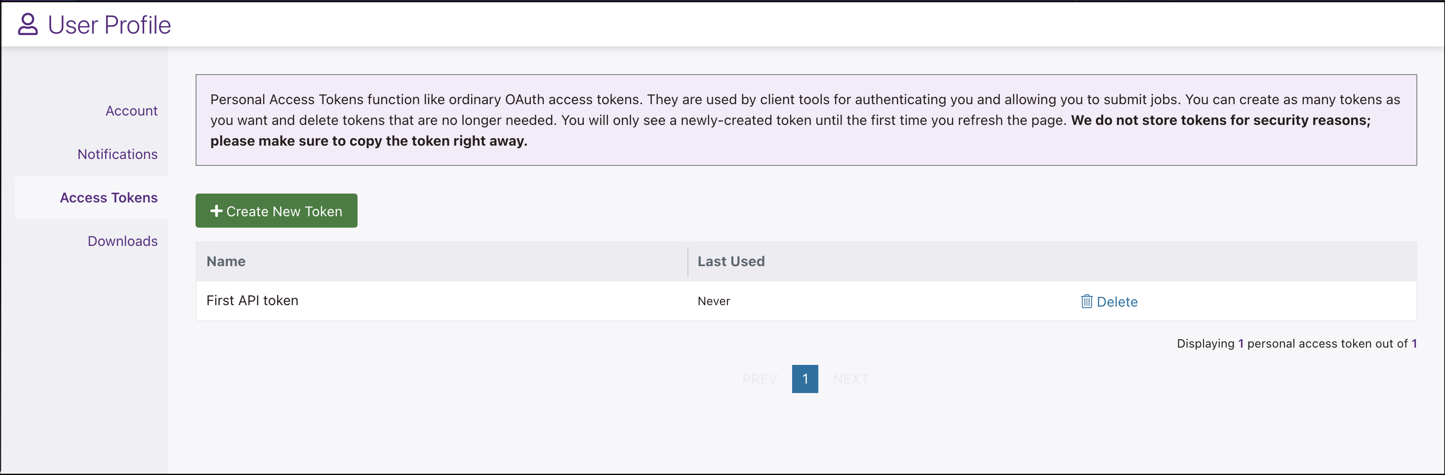Click the plus icon on Create New Token
Viewport: 1445px width, 475px height.
(216, 211)
